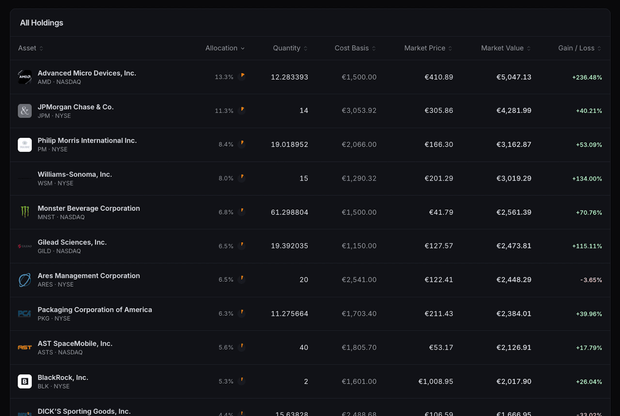Click Gilead 6.5% allocation pie icon

[x=242, y=245]
